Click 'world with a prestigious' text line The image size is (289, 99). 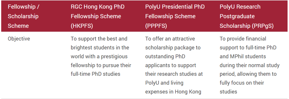tap(99, 56)
